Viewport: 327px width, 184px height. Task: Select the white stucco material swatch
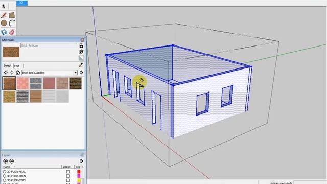(62, 97)
